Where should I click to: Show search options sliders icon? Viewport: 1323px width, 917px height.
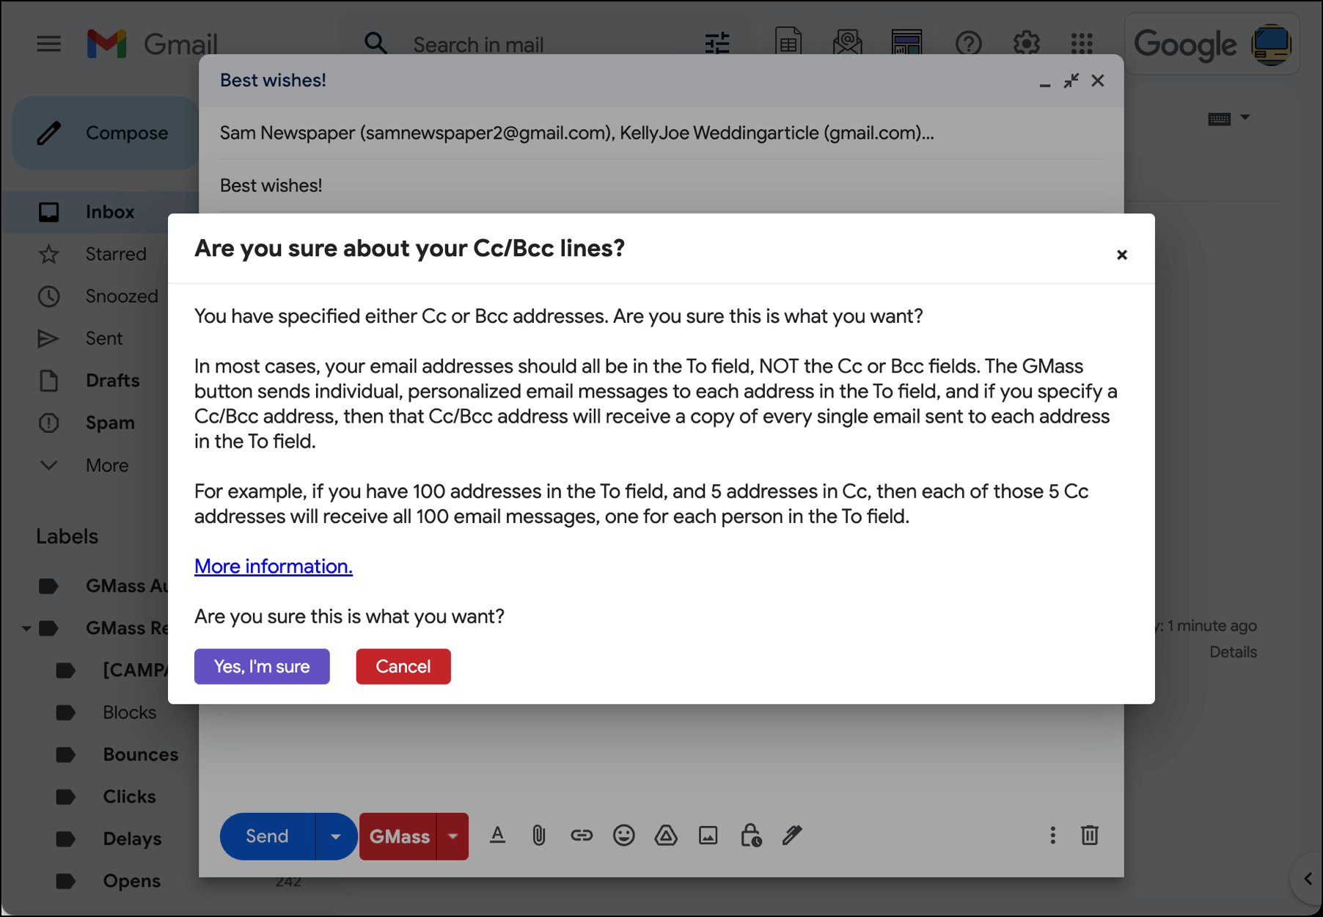point(717,44)
